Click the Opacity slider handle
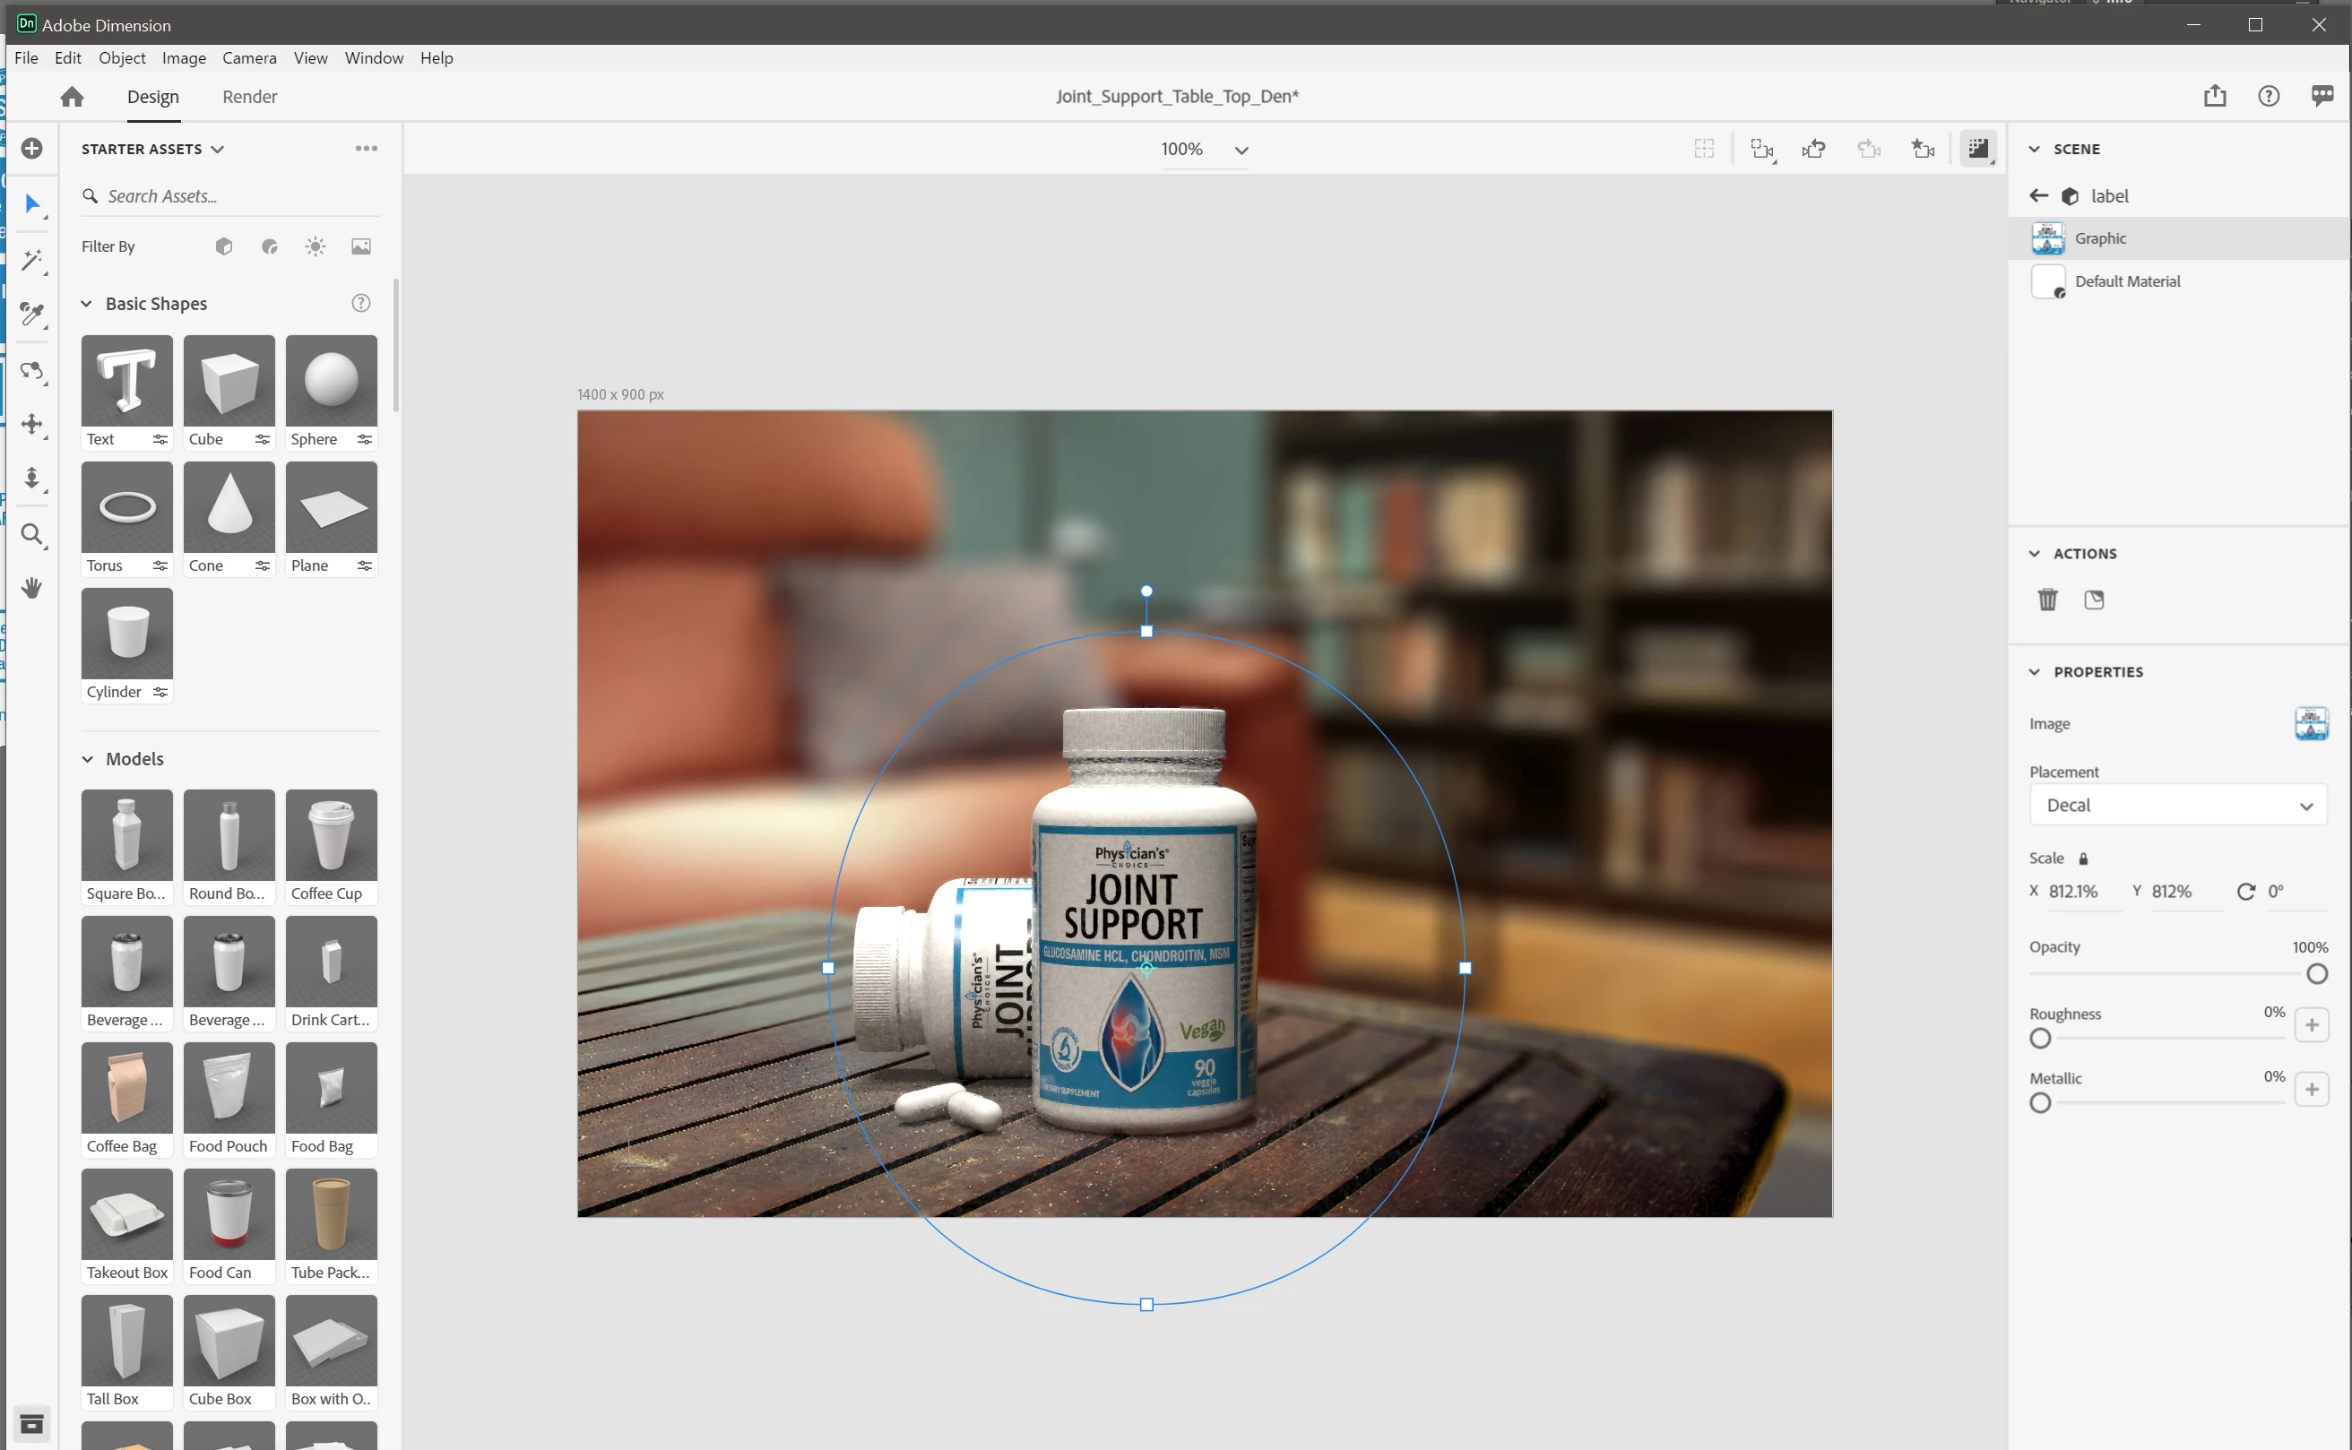The width and height of the screenshot is (2352, 1450). tap(2315, 974)
